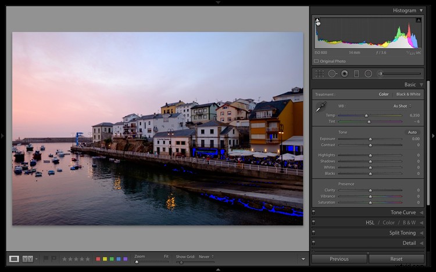Collapse the Histogram panel triangle
The image size is (436, 272).
point(421,10)
